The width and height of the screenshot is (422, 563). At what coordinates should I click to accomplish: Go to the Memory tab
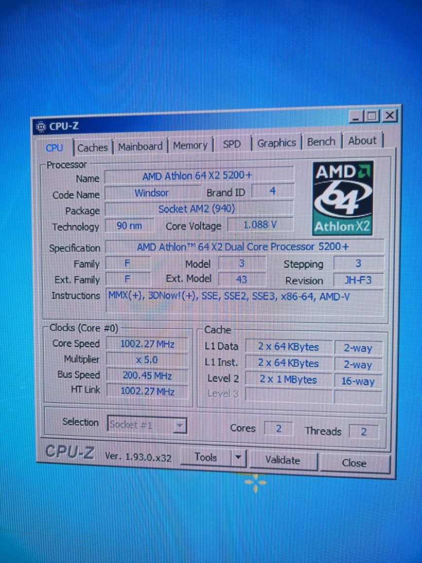(190, 146)
